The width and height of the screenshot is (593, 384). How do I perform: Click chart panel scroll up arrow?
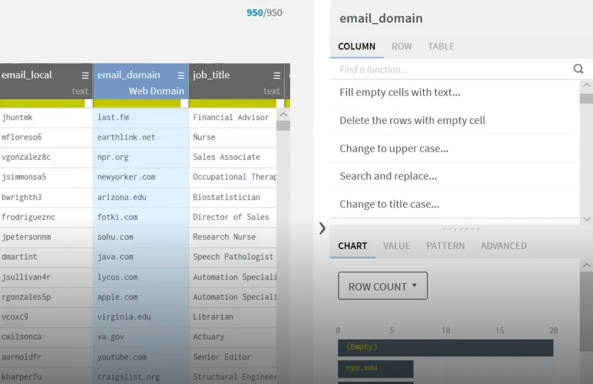coord(587,265)
